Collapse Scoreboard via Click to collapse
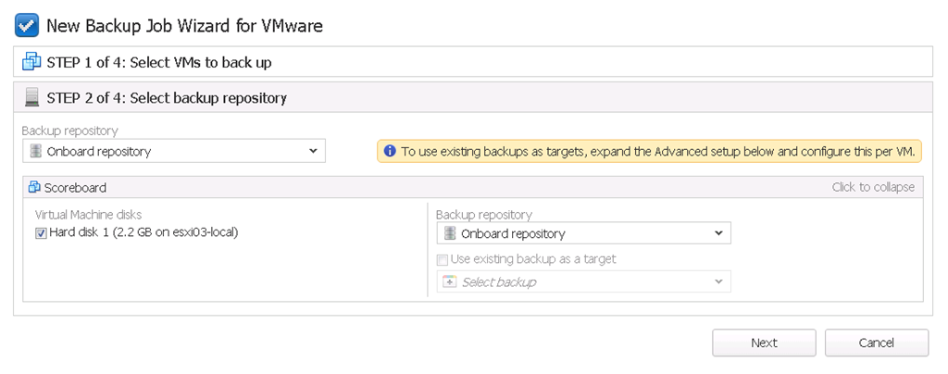 (873, 187)
